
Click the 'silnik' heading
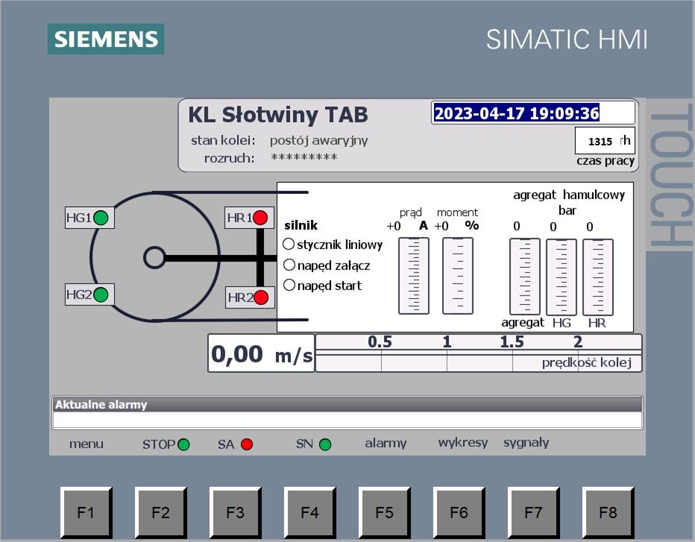pos(301,225)
